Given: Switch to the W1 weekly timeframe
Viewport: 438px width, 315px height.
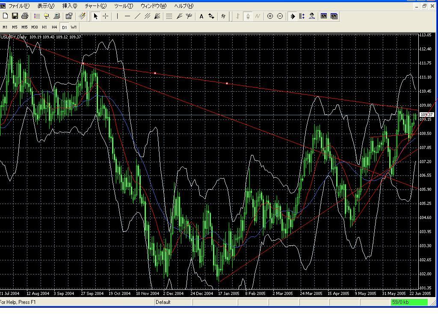Looking at the screenshot, I should (x=74, y=27).
